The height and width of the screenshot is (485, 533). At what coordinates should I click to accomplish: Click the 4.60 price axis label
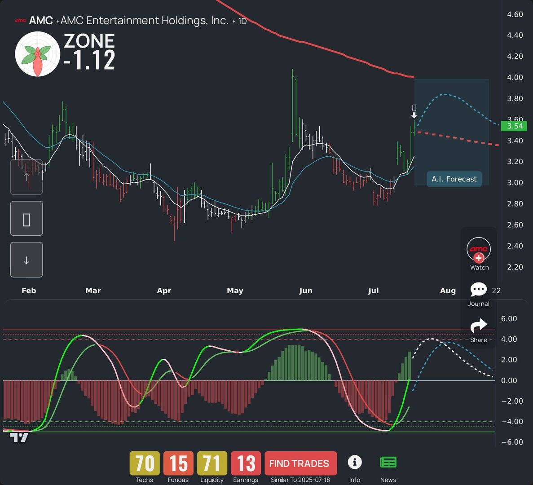(515, 14)
